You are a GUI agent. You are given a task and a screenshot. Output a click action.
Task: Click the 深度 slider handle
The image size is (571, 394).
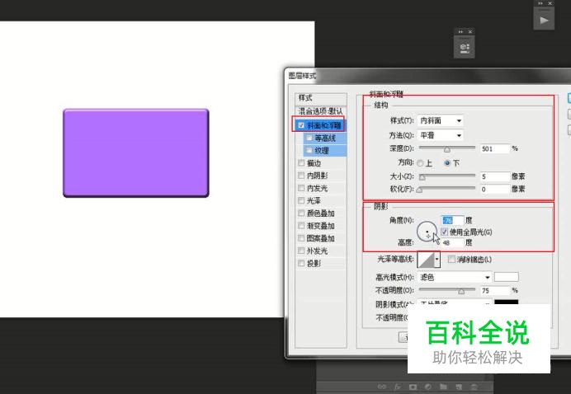coord(447,149)
